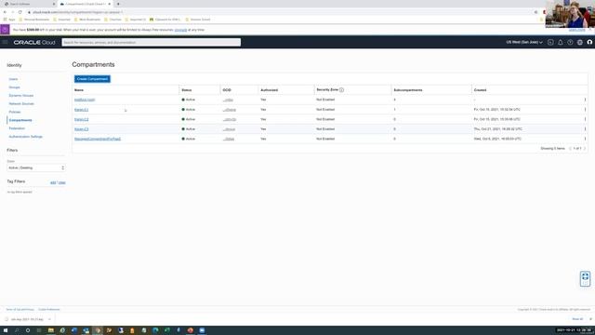Open the downloaded file in downloads bar

coord(27,319)
